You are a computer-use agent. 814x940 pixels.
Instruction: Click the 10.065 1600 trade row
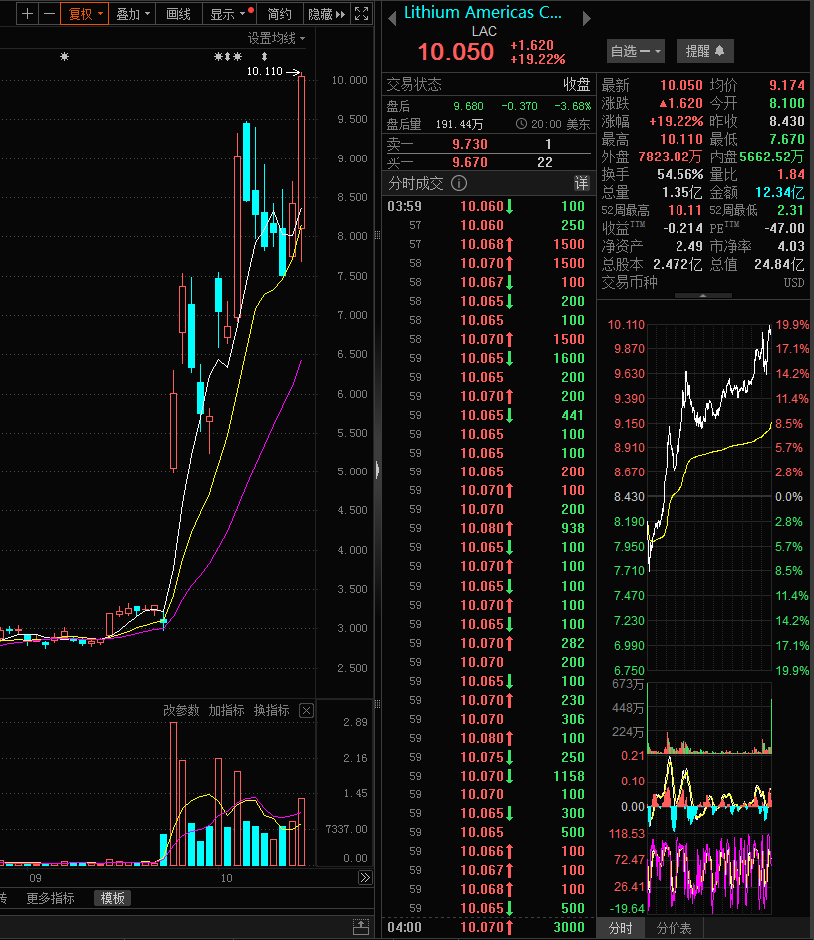pyautogui.click(x=488, y=358)
